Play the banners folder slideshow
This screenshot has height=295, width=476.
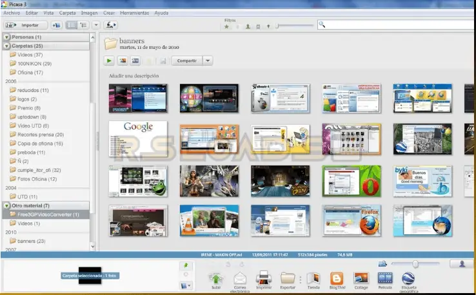pos(108,61)
